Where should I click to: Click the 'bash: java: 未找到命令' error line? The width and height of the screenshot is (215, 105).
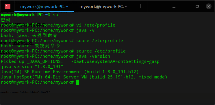[29, 35]
